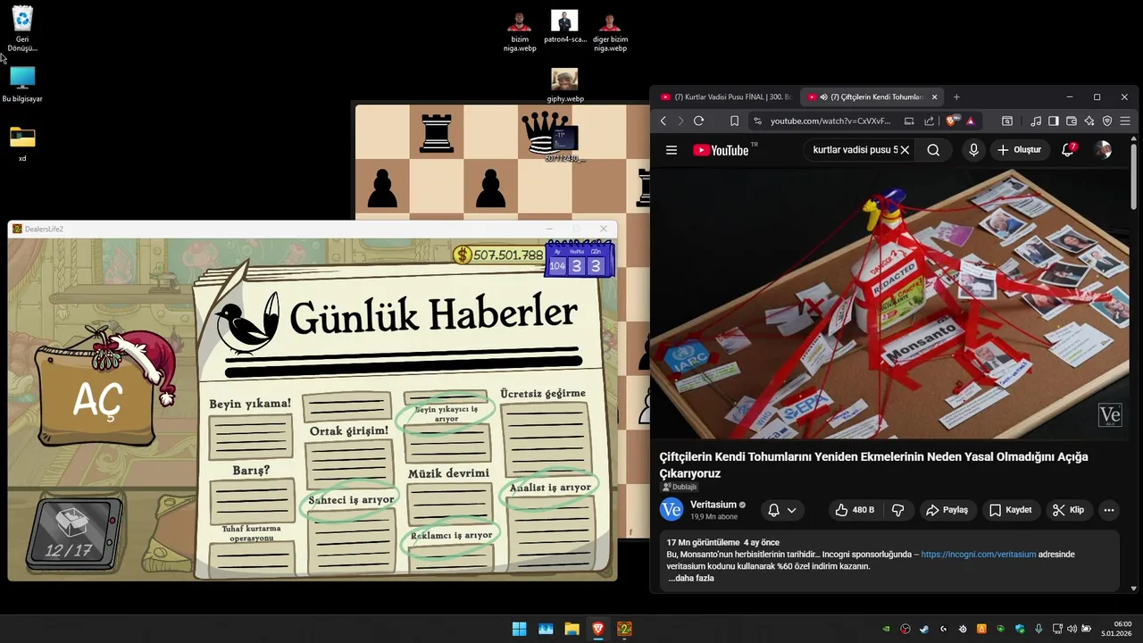
Task: Click the youtube.com address bar
Action: click(x=830, y=121)
